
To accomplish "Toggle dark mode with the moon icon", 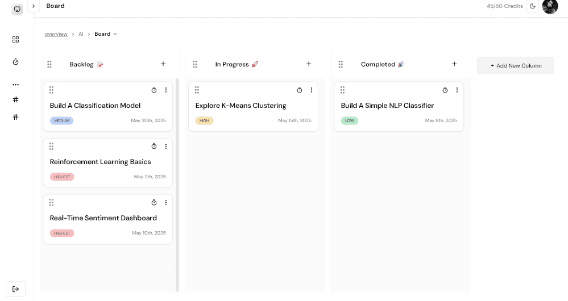I will pyautogui.click(x=533, y=6).
